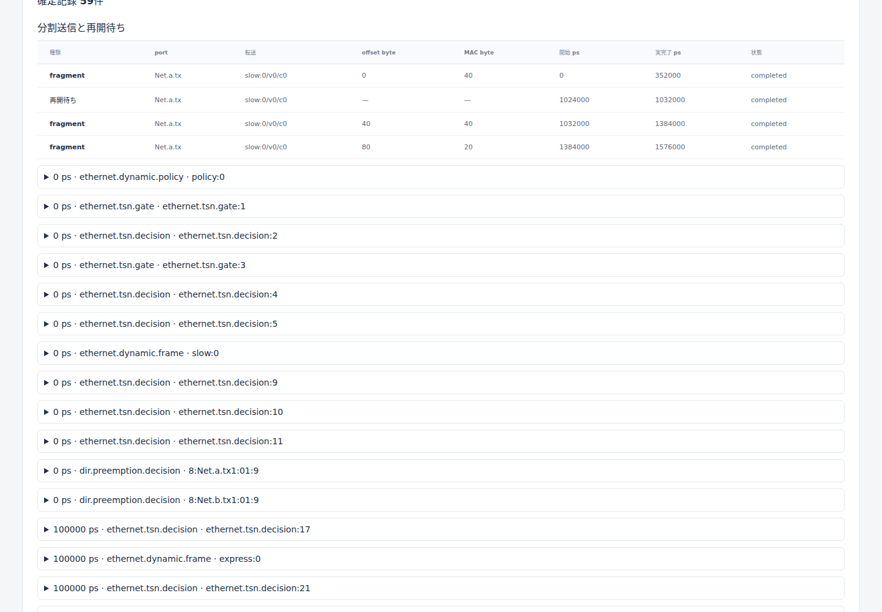Open the ethernet.tsn.decision:2 details
Viewport: 882px width, 612px height.
[440, 236]
